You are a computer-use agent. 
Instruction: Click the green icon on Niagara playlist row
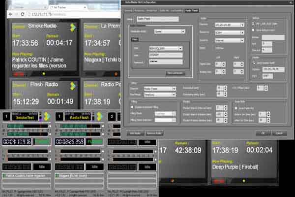pyautogui.click(x=57, y=175)
